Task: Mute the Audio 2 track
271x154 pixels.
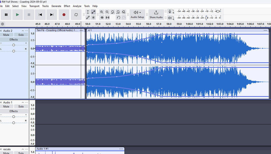Action: point(6,35)
